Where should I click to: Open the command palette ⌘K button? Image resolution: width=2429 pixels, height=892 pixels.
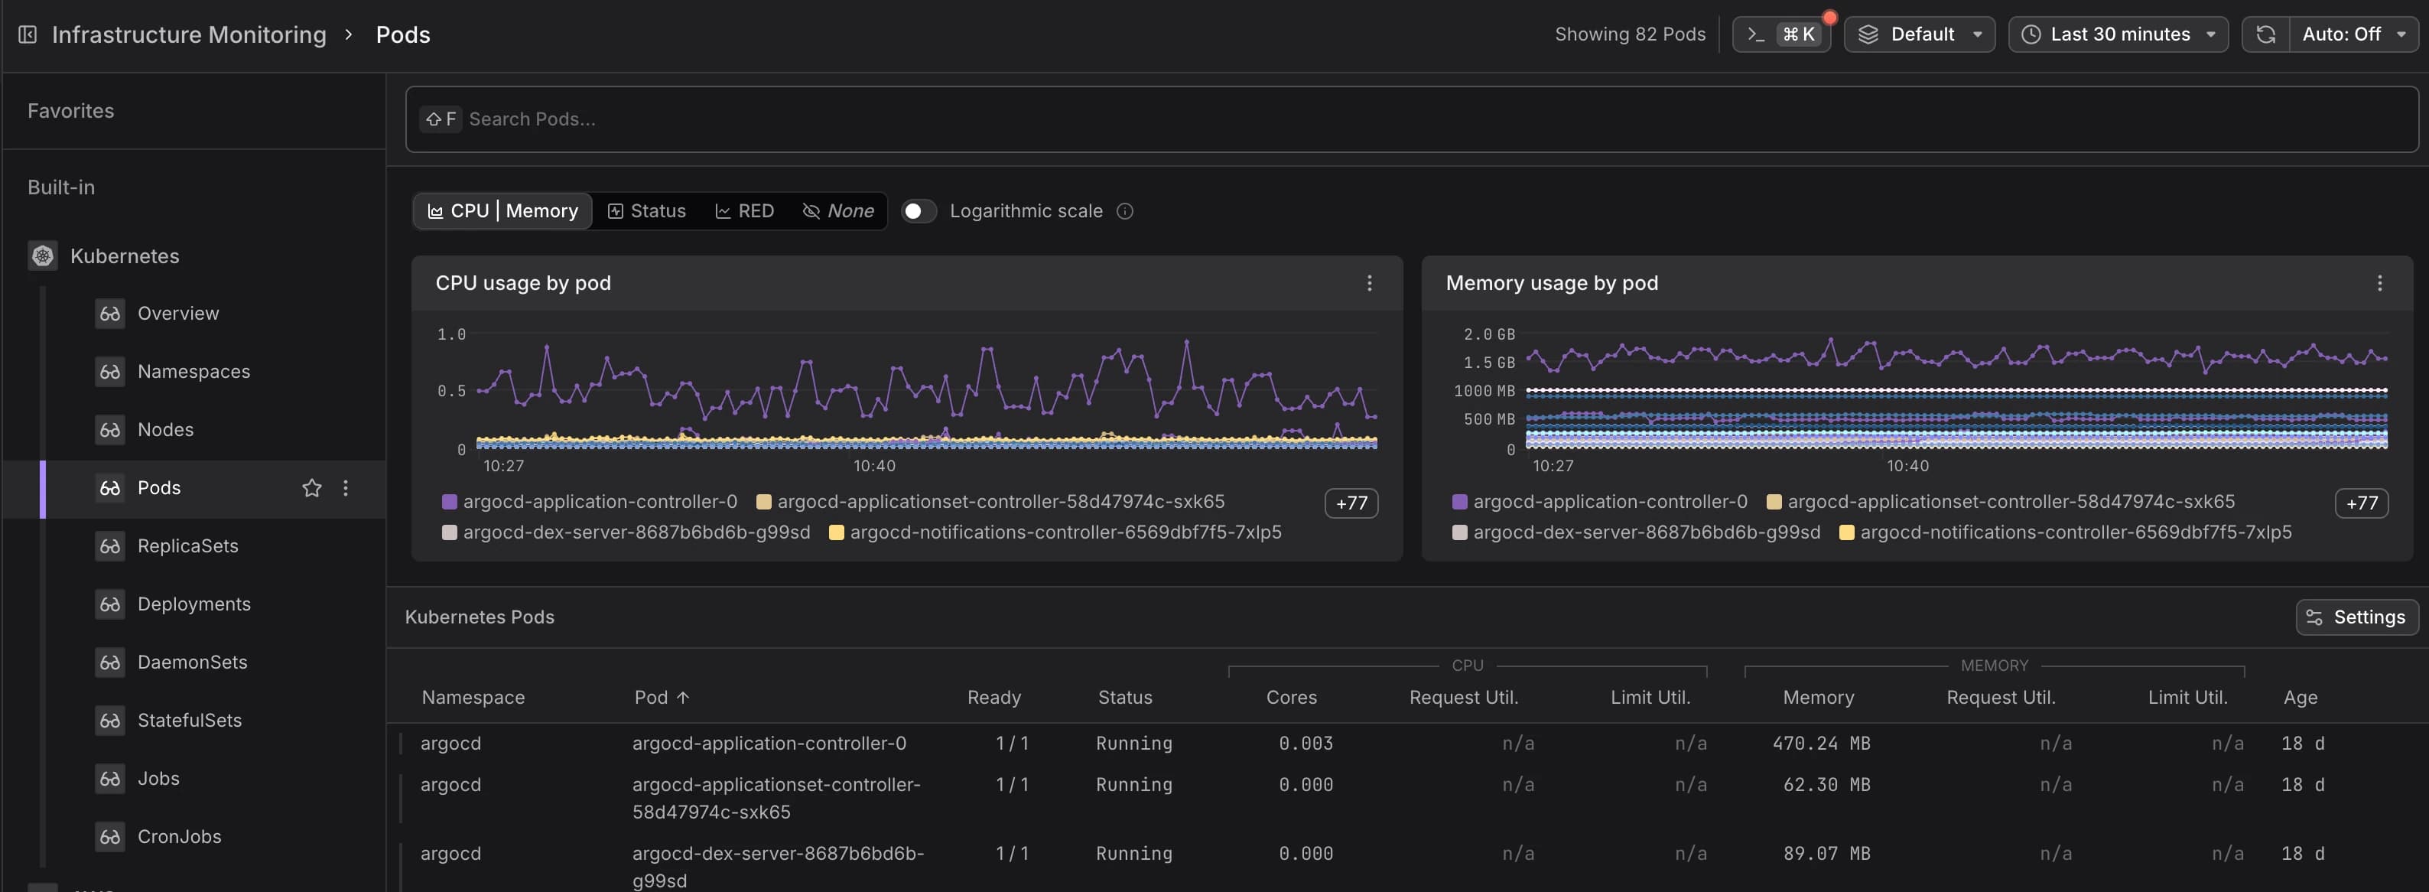1780,35
